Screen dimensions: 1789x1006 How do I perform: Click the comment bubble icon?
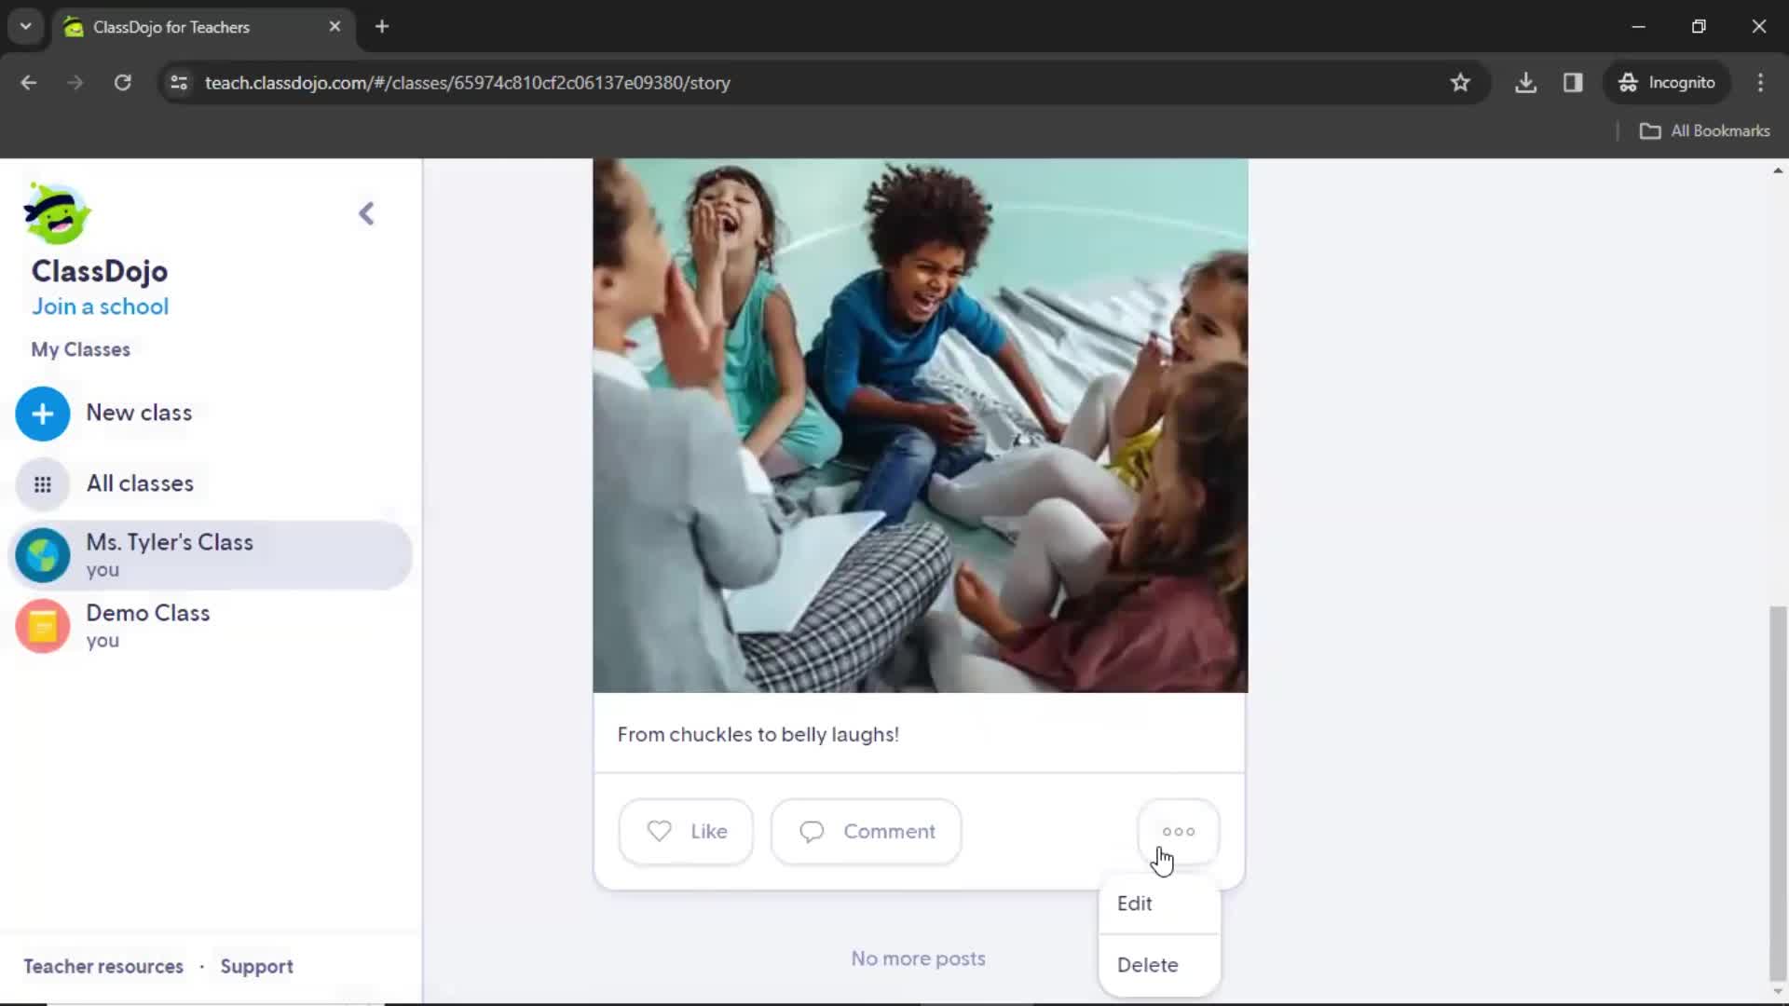[x=811, y=832]
